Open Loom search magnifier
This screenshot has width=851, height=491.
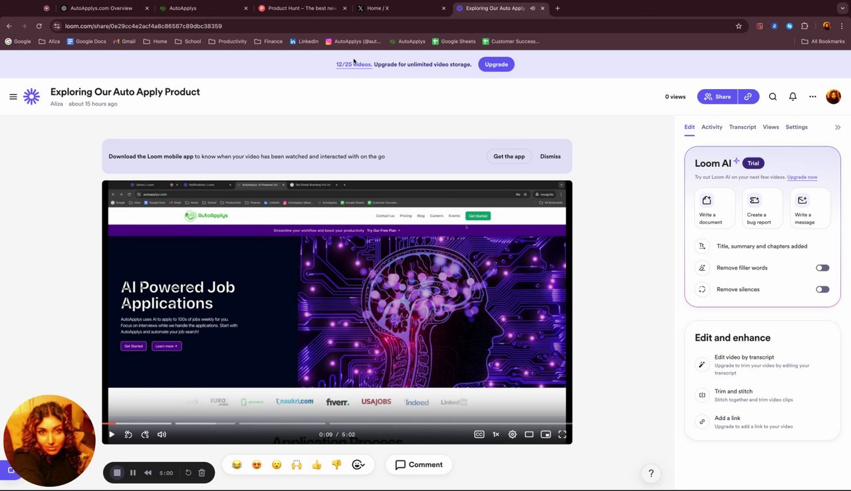[x=773, y=97]
